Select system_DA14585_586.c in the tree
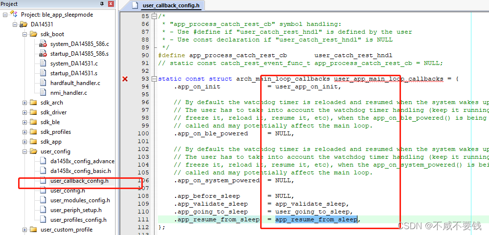 tap(80, 44)
